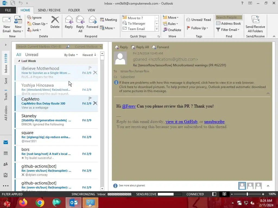Switch to the HOME tab
278x208 pixels.
25,10
